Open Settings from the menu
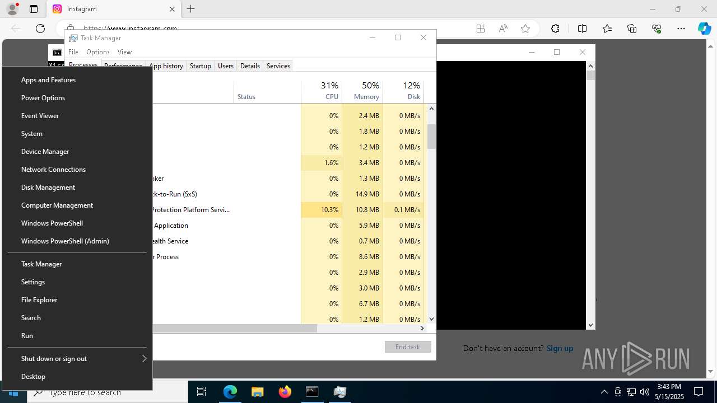This screenshot has height=403, width=717. pos(77,282)
